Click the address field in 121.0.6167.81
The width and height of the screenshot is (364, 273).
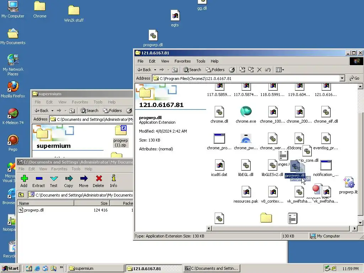pos(248,78)
